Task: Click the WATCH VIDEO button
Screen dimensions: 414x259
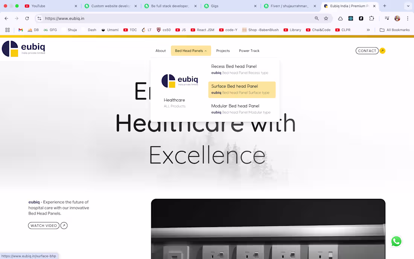Action: (x=44, y=225)
